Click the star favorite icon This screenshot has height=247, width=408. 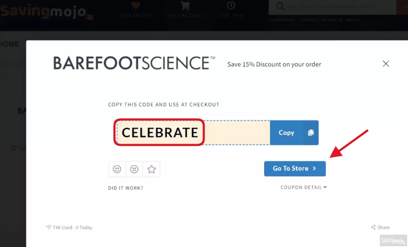coord(151,169)
